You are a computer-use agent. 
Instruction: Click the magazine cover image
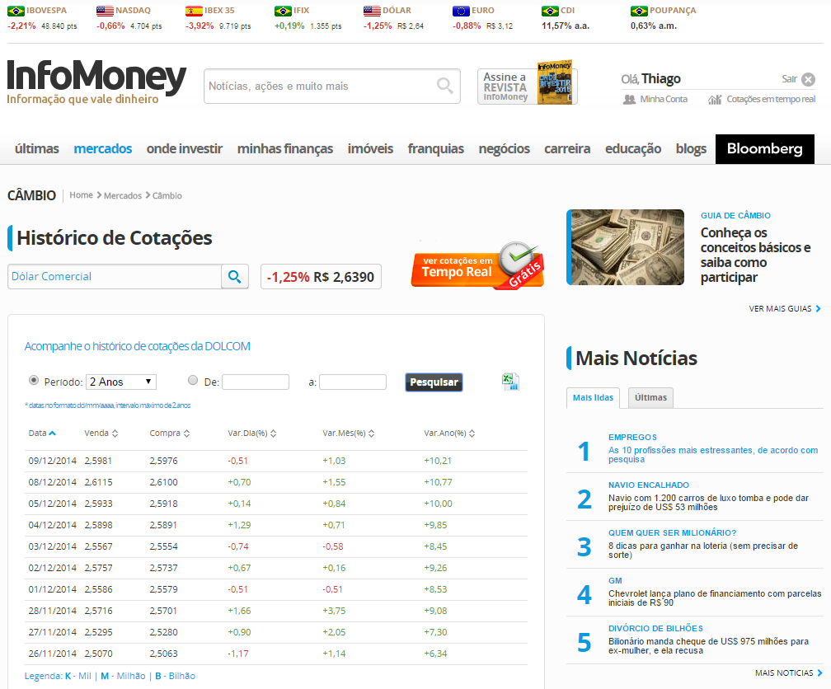coord(554,82)
